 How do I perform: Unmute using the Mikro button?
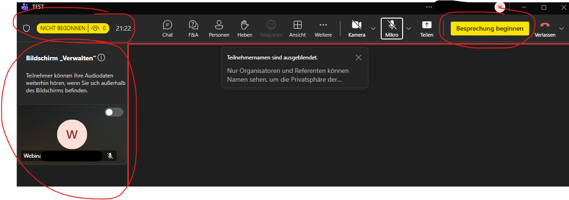[x=392, y=28]
